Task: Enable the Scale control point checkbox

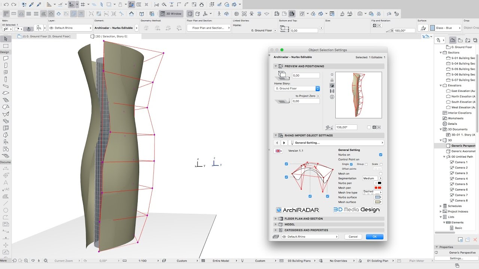Action: [x=381, y=164]
